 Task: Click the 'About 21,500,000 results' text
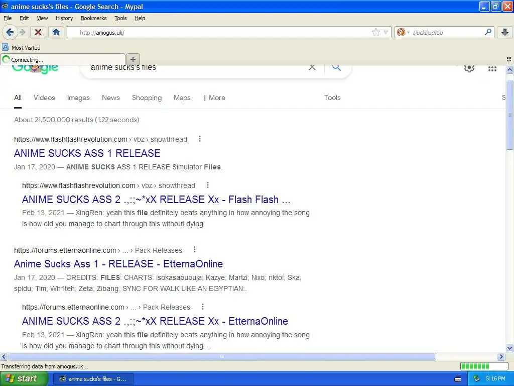pos(76,120)
